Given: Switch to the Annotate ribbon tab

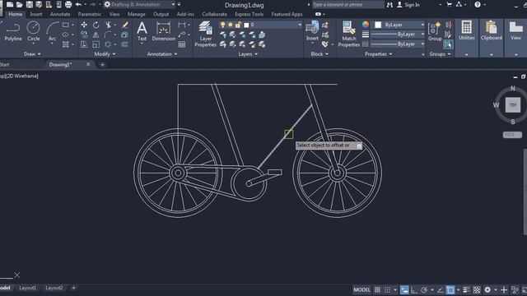Looking at the screenshot, I should point(60,15).
